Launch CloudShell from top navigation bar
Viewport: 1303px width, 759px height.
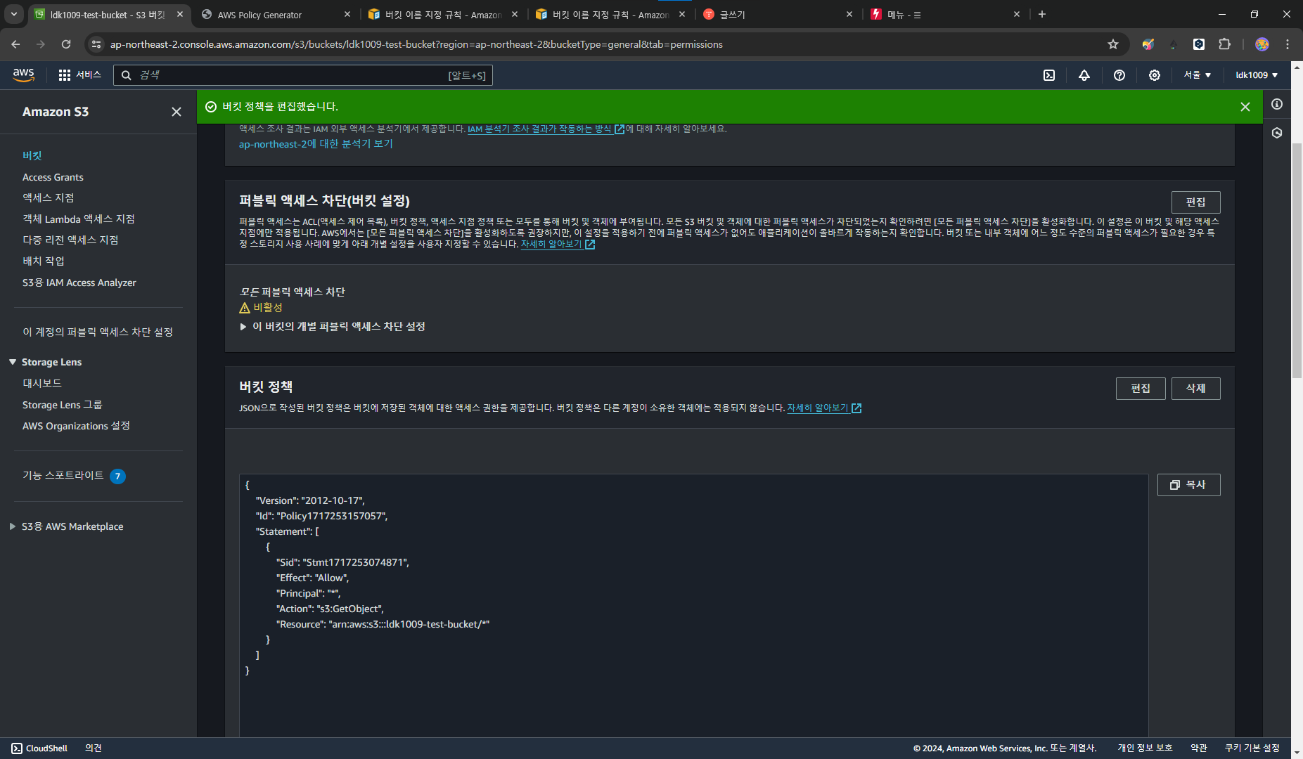(x=1049, y=75)
